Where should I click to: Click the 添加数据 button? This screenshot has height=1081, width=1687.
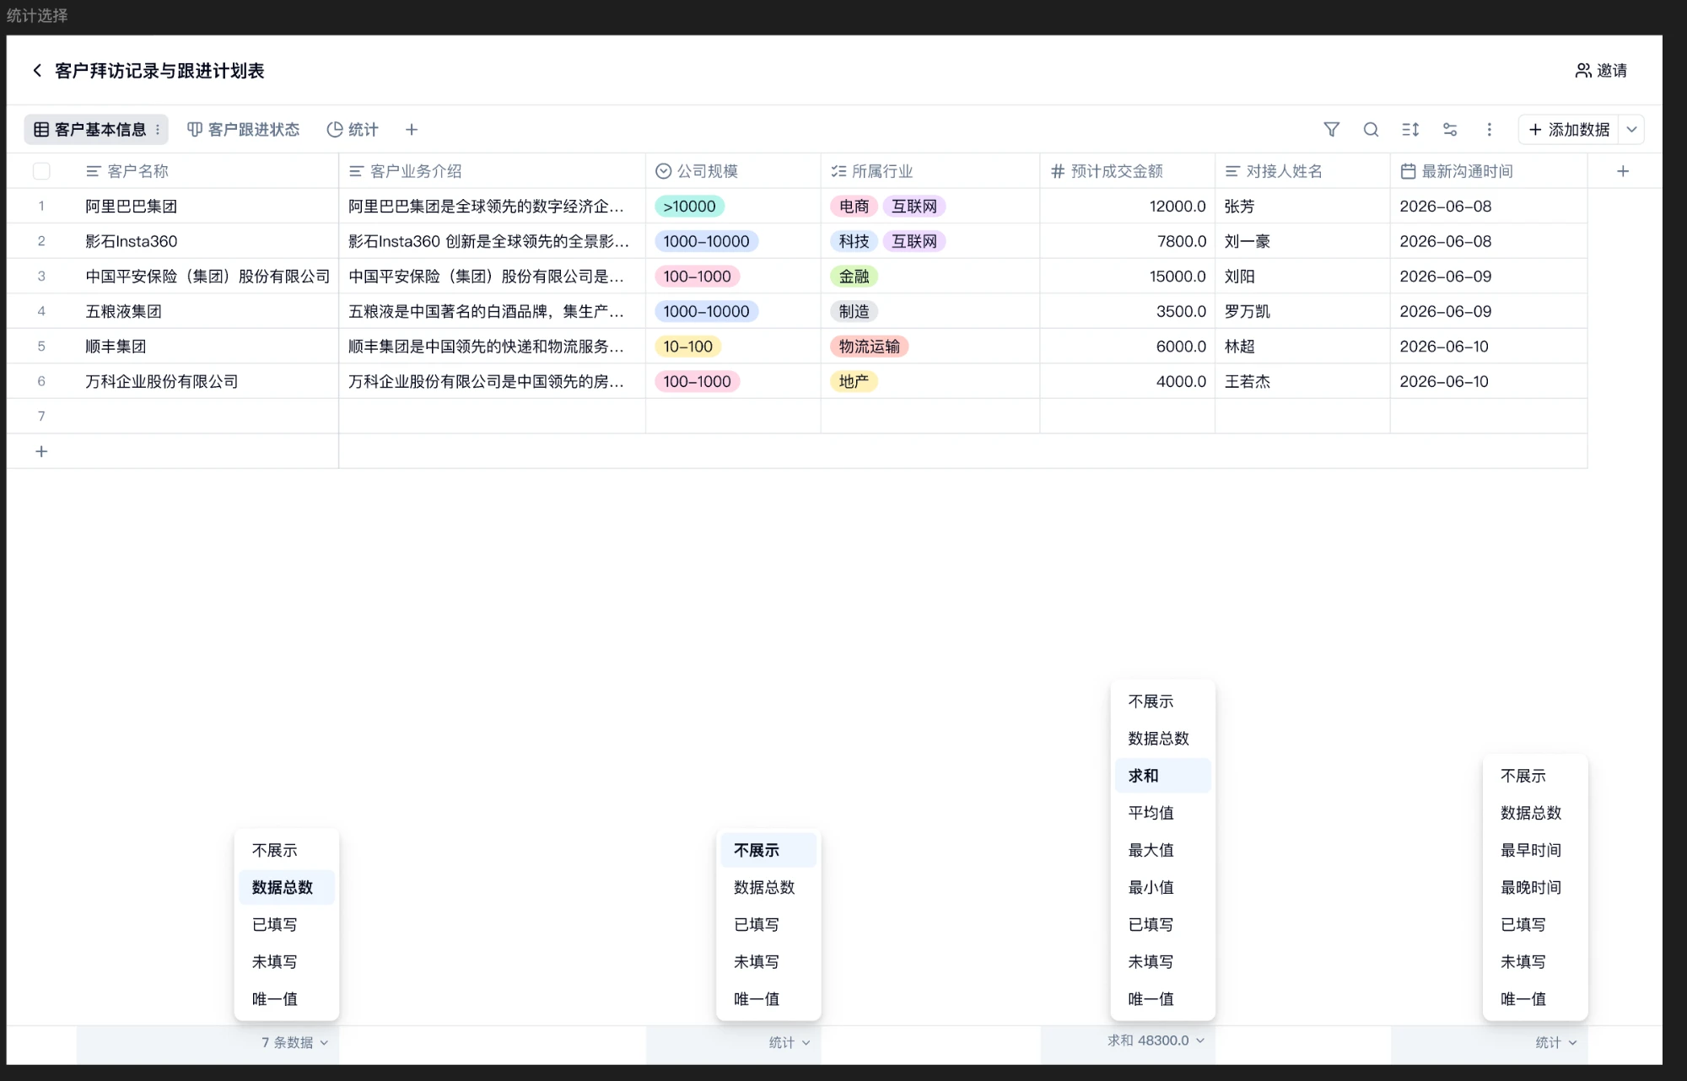(x=1569, y=129)
